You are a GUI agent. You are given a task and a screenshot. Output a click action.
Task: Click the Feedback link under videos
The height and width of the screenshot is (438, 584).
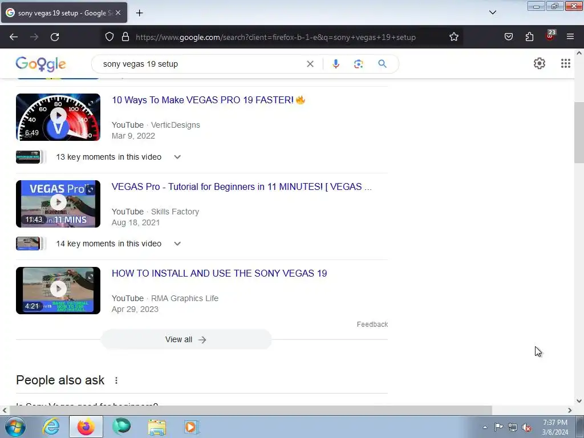click(x=372, y=325)
